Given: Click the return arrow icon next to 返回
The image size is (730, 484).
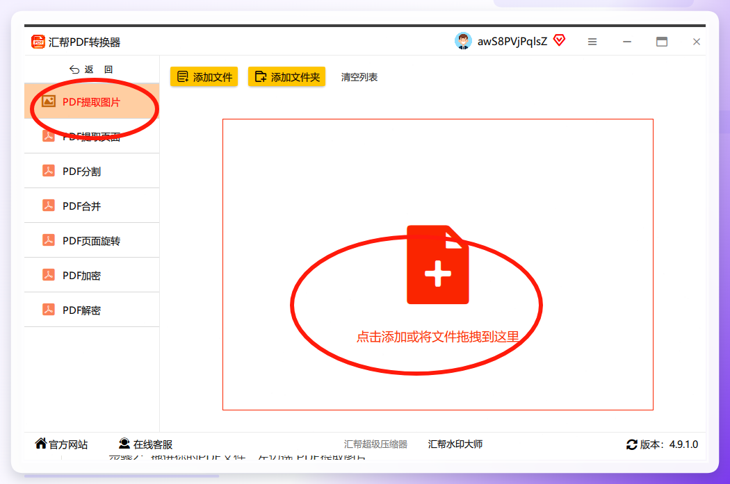Looking at the screenshot, I should (x=74, y=69).
